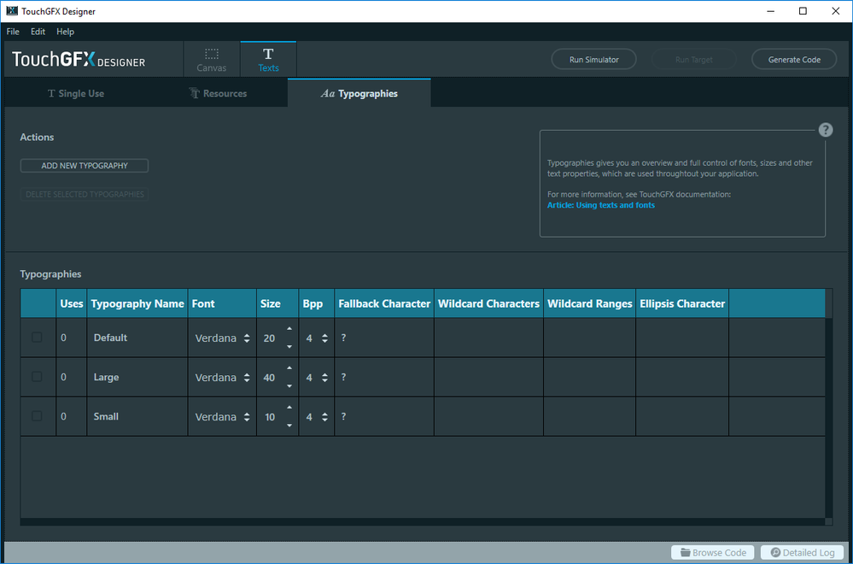Click the Large typography name cell

pos(137,377)
